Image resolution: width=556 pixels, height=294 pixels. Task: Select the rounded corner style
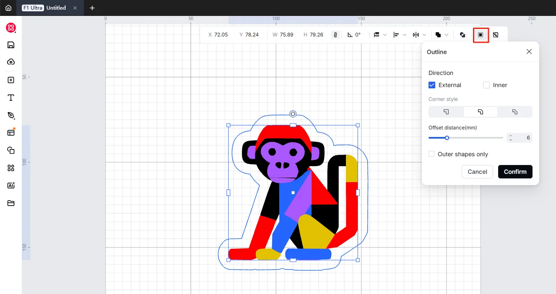pyautogui.click(x=481, y=112)
